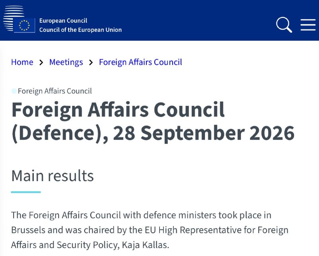The image size is (319, 256).
Task: Open the search magnifier icon
Action: tap(284, 25)
